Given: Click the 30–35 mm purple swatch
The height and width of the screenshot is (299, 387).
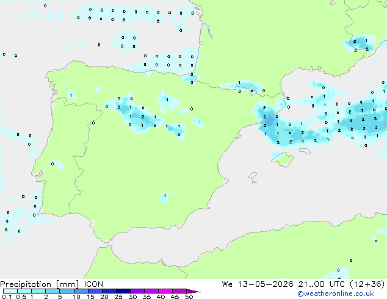Looking at the screenshot, I should click(x=137, y=291).
